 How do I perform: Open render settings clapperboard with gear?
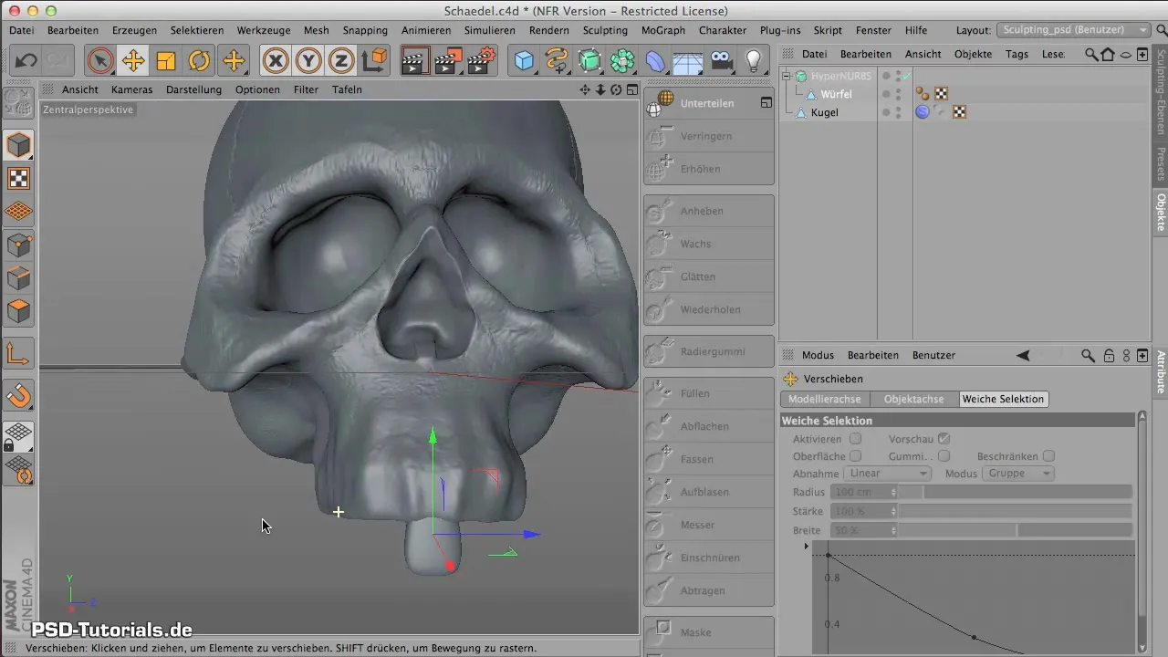(480, 61)
